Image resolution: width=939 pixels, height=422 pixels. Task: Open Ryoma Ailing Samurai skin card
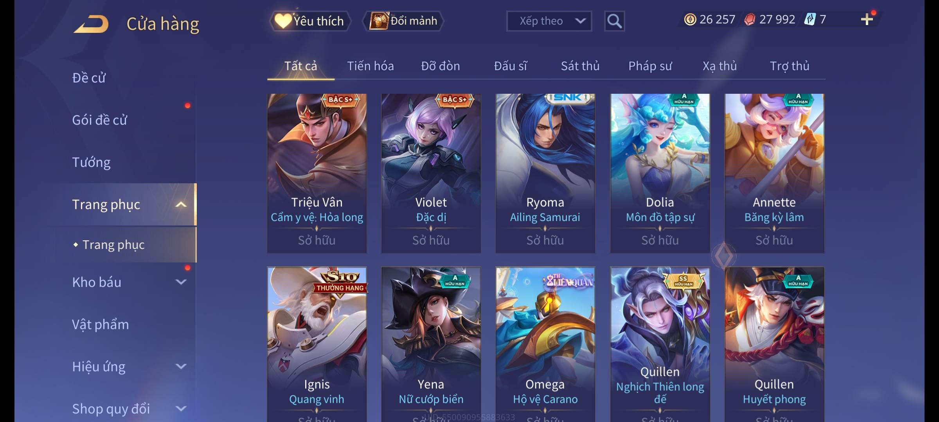545,173
